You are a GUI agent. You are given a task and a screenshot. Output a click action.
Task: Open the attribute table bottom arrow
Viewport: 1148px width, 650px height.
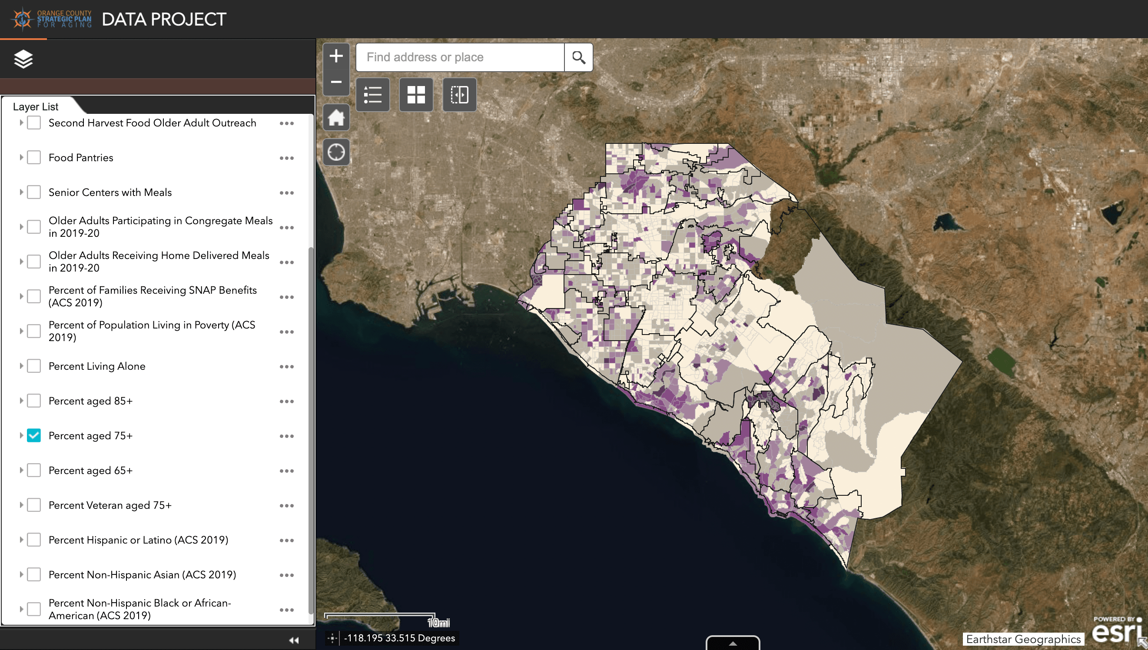coord(733,643)
